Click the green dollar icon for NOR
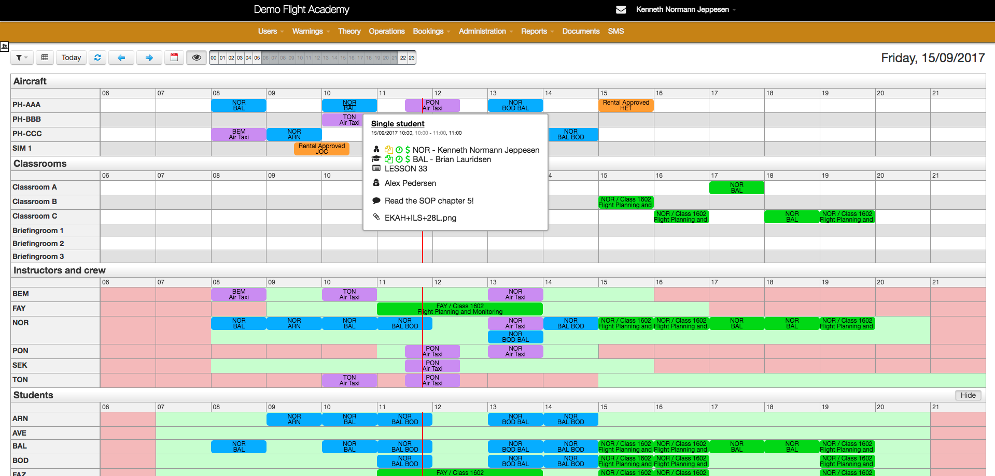Image resolution: width=995 pixels, height=476 pixels. click(x=408, y=150)
